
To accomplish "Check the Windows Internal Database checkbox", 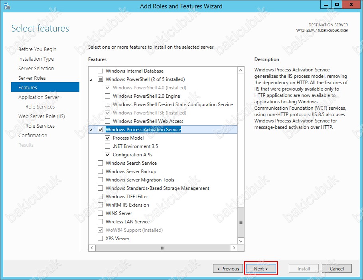I will point(100,71).
